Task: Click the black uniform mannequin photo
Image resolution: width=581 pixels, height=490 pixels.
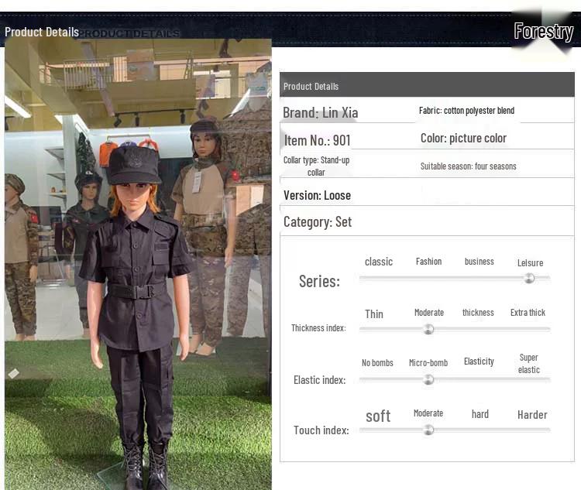Action: [x=138, y=265]
